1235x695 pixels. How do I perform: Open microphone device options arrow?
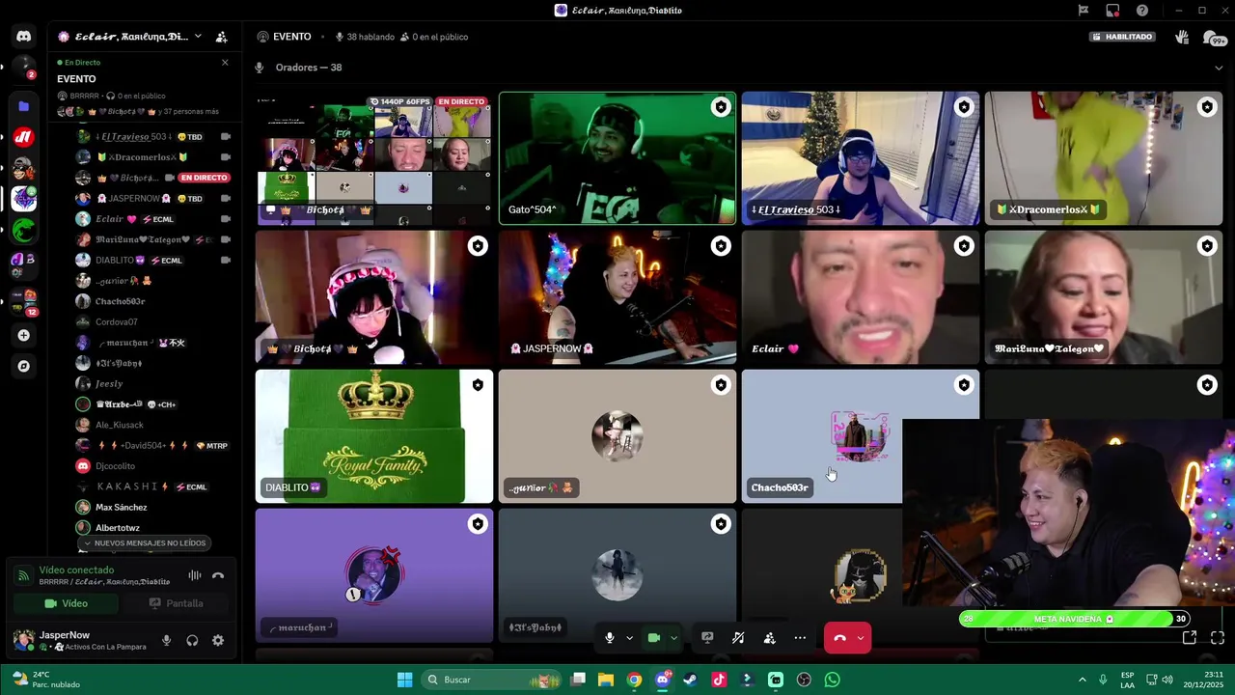pos(629,638)
